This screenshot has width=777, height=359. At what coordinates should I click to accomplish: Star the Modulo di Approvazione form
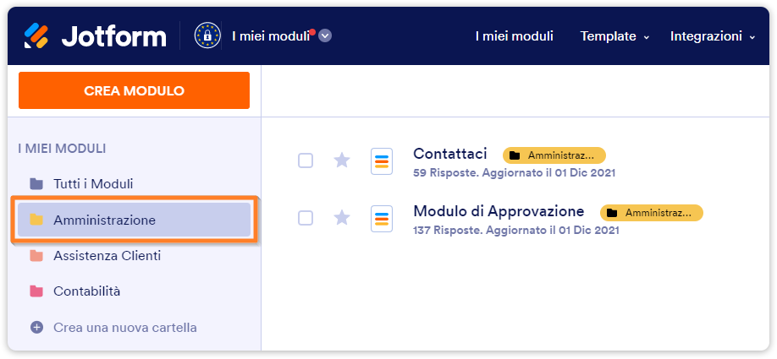[342, 218]
